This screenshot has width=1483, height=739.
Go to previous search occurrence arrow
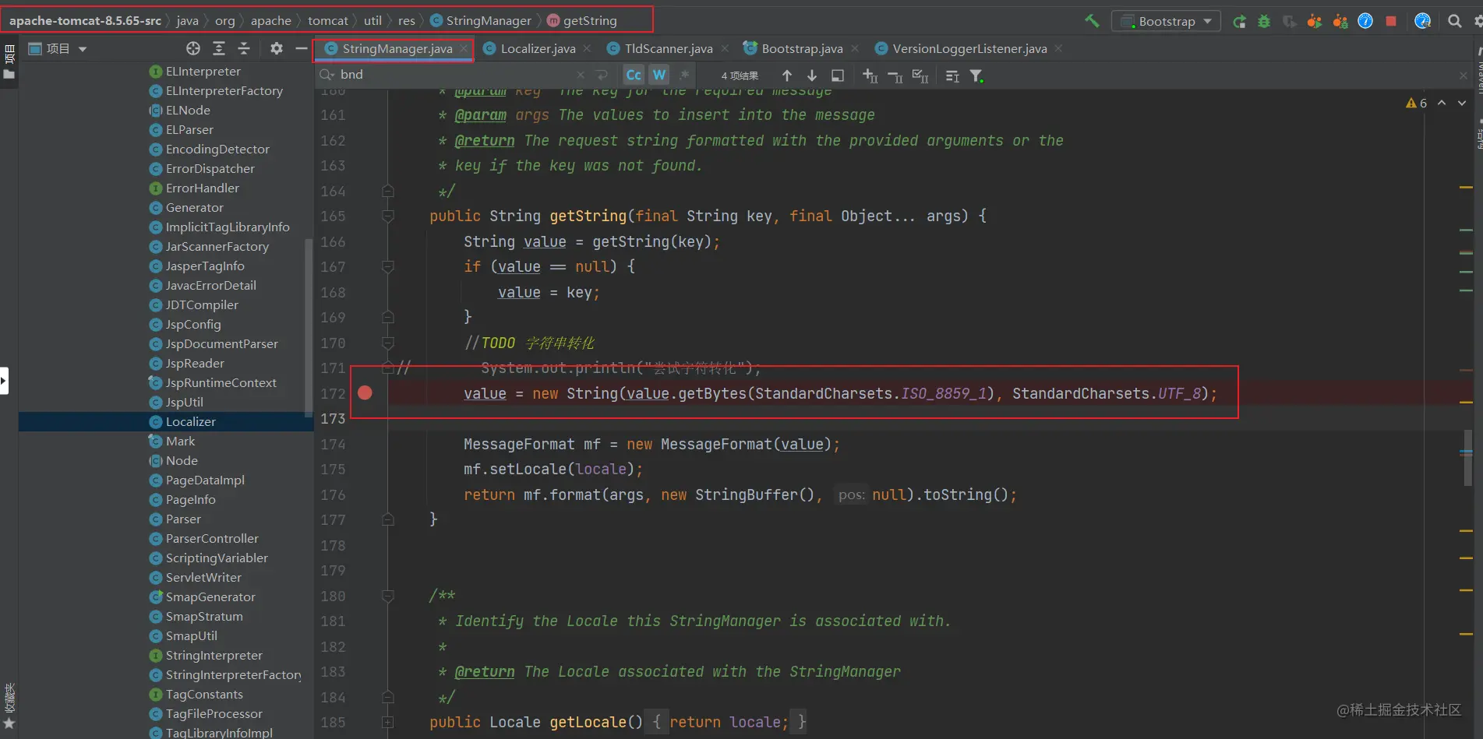coord(787,76)
